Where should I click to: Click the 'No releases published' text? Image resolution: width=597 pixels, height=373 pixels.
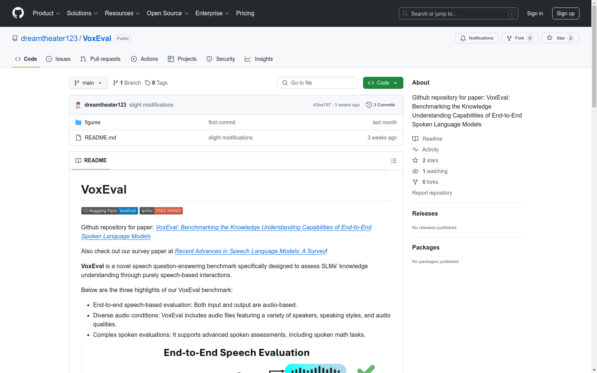[x=434, y=228]
